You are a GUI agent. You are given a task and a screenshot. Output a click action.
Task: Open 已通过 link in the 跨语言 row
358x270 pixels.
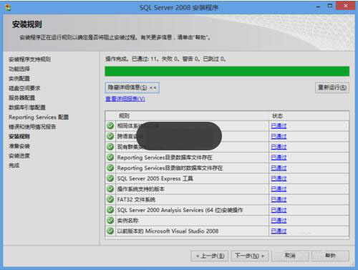[x=279, y=136]
